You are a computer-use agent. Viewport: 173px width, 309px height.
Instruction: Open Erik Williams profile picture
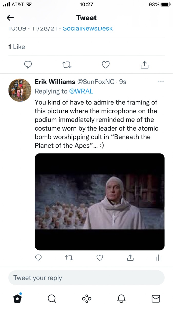20,90
